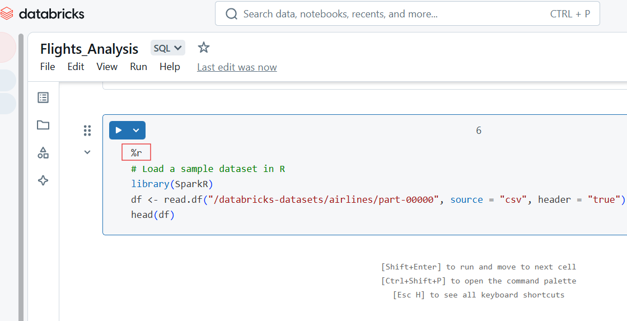Open the SQL language dropdown
627x321 pixels.
tap(167, 48)
